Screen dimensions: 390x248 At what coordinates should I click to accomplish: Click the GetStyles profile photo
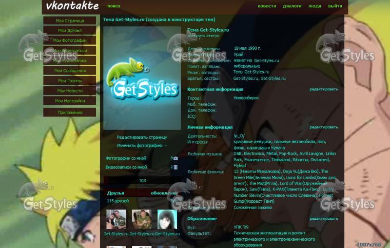click(x=142, y=78)
